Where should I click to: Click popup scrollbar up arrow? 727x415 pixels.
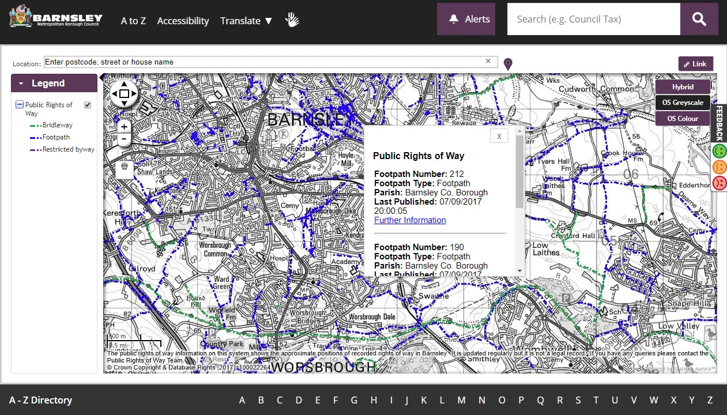(520, 132)
